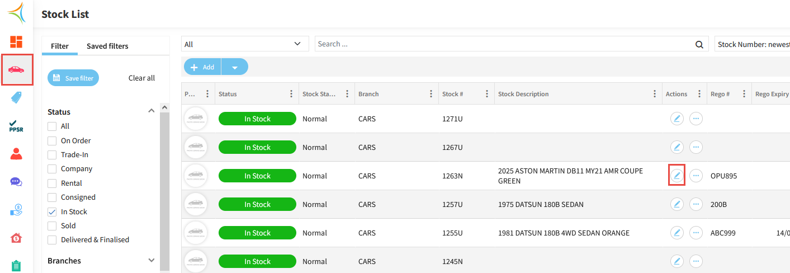Screen dimensions: 790x273
Task: Edit the 2025 Aston Martin DB11 stock
Action: [677, 176]
